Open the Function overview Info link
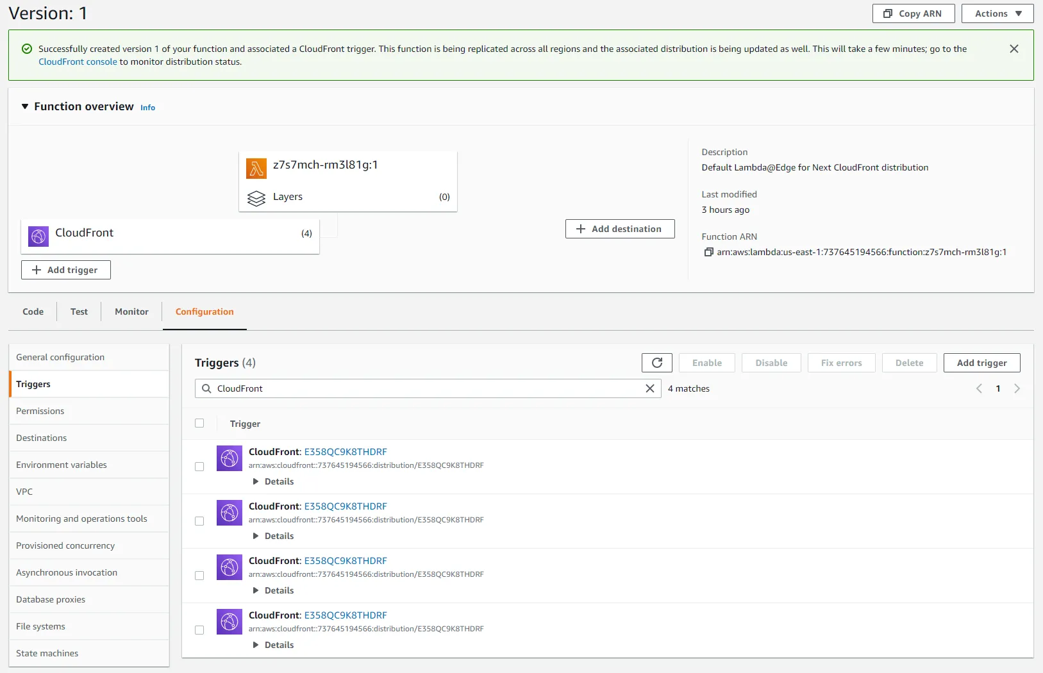Viewport: 1043px width, 673px height. tap(147, 108)
